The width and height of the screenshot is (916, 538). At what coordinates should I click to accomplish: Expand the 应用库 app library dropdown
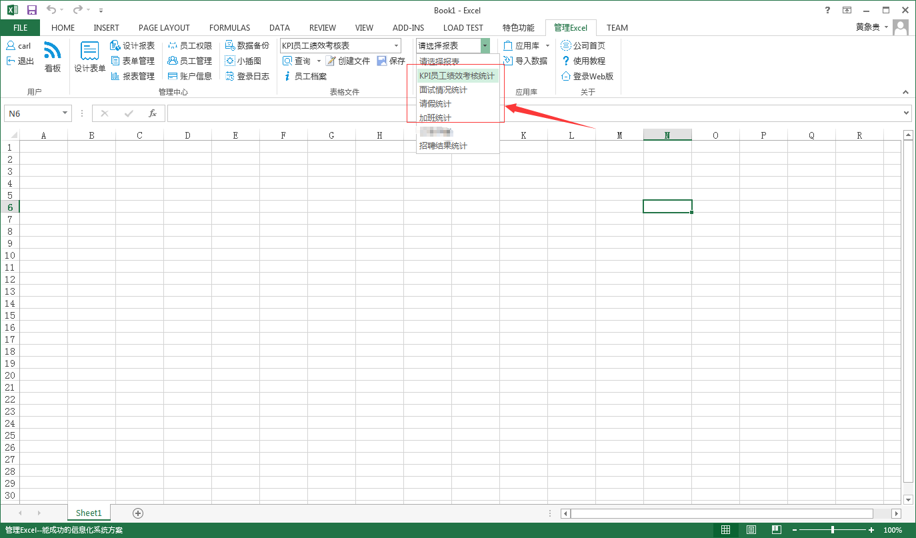[x=548, y=45]
